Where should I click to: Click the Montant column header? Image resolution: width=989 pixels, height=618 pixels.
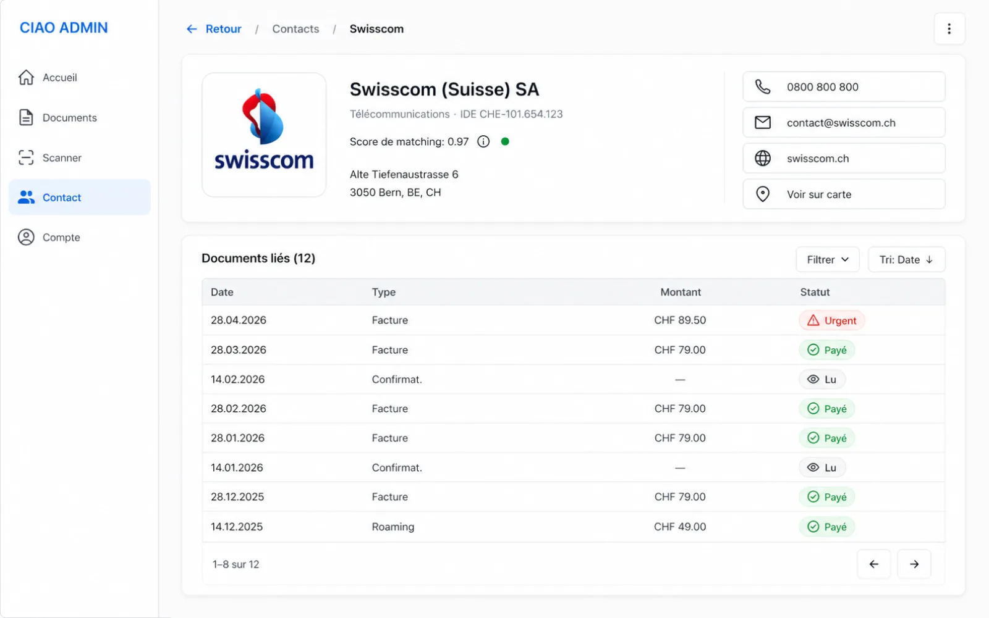[681, 292]
